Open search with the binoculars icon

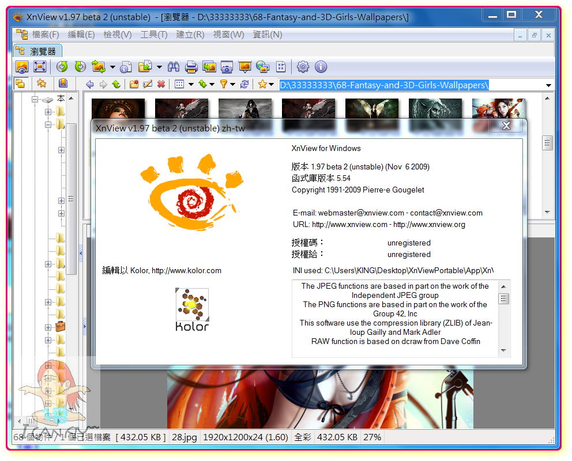coord(174,67)
